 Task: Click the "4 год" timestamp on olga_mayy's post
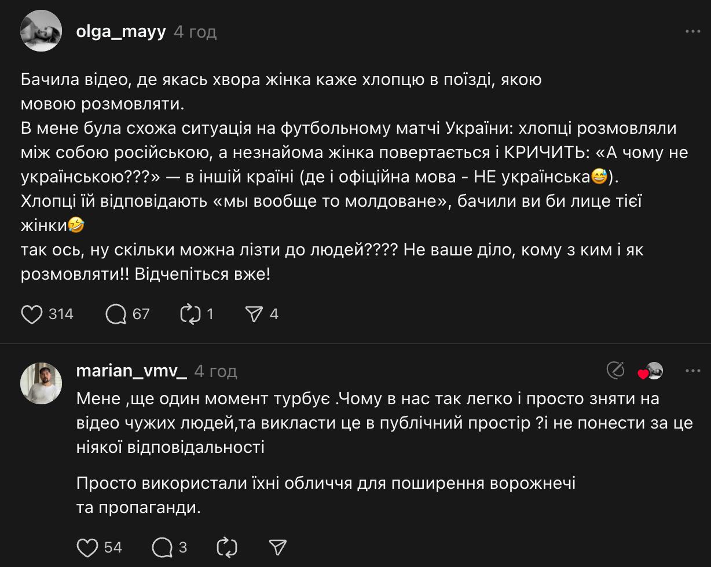195,31
